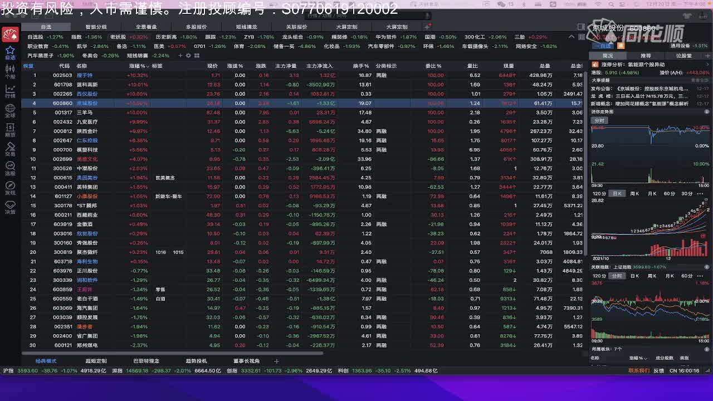Select 120分 period in upper chart

point(599,193)
